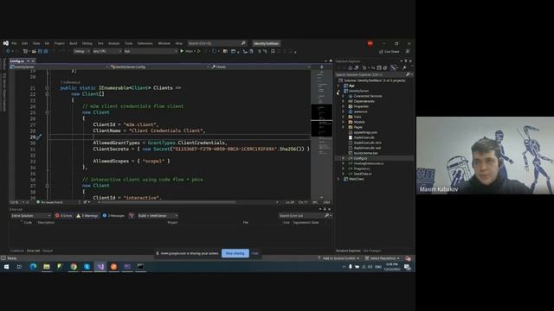The height and width of the screenshot is (311, 554).
Task: Open the Extensions menu
Action: (145, 43)
